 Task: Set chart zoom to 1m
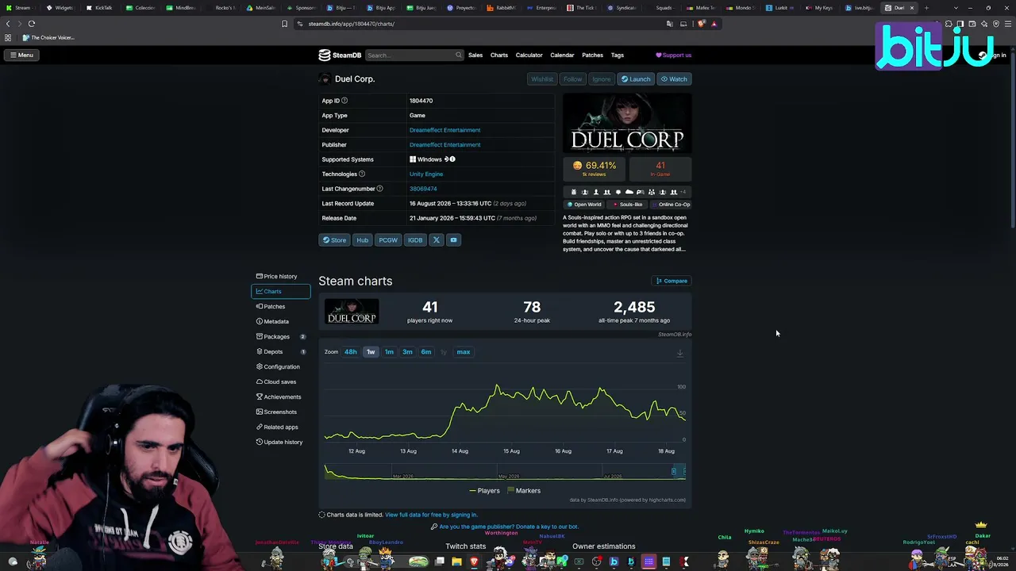coord(389,352)
